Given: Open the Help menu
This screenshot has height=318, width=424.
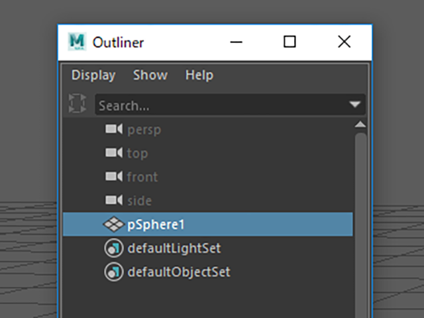Looking at the screenshot, I should 199,75.
